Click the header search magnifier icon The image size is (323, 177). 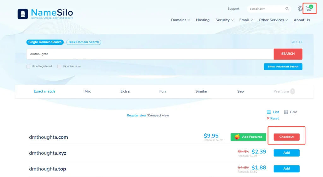(x=287, y=8)
